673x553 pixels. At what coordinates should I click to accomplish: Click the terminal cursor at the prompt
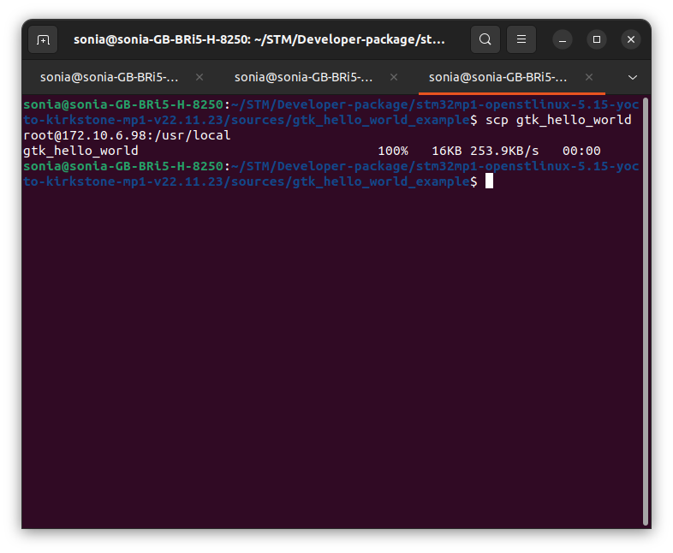tap(489, 181)
